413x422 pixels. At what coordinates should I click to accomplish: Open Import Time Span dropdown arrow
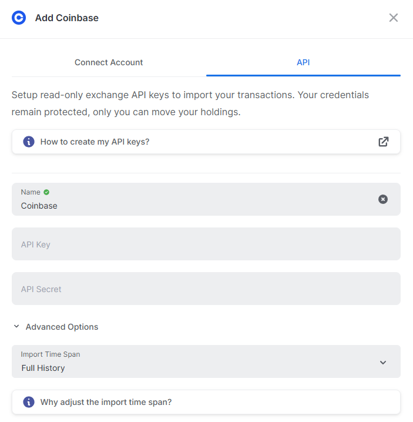(x=383, y=363)
